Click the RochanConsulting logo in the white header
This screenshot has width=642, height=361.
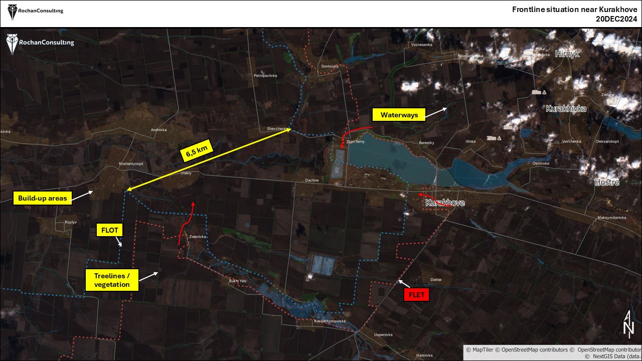click(x=36, y=11)
